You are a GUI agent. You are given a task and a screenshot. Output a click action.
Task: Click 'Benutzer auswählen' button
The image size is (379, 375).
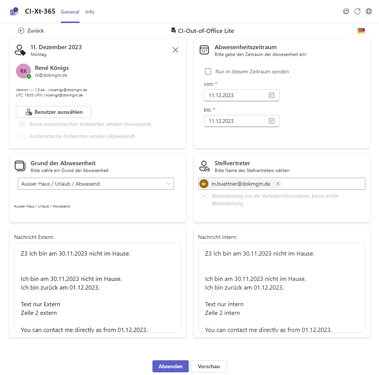54,112
